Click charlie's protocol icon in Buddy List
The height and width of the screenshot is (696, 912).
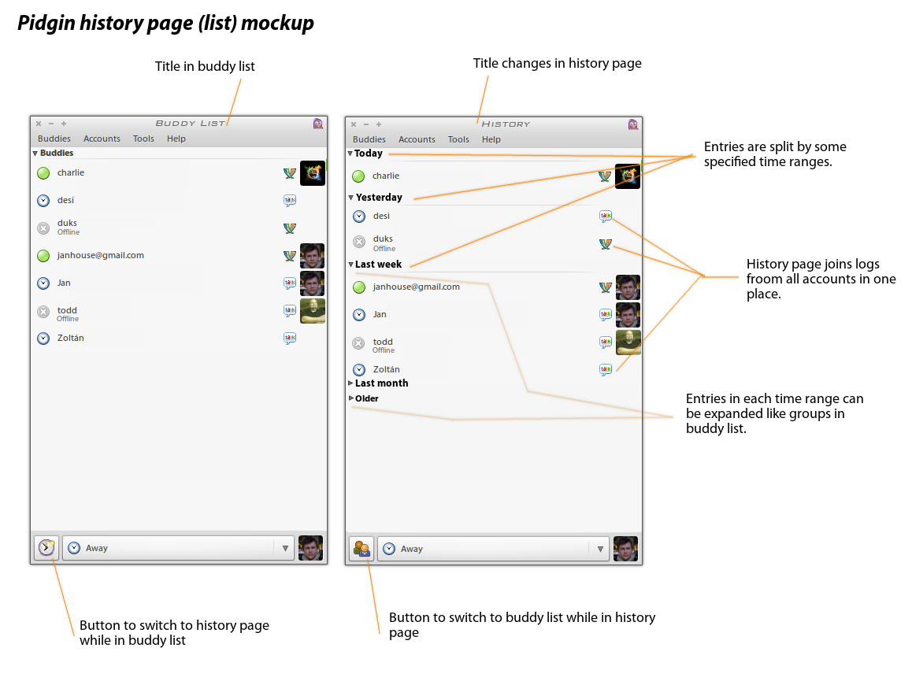290,172
